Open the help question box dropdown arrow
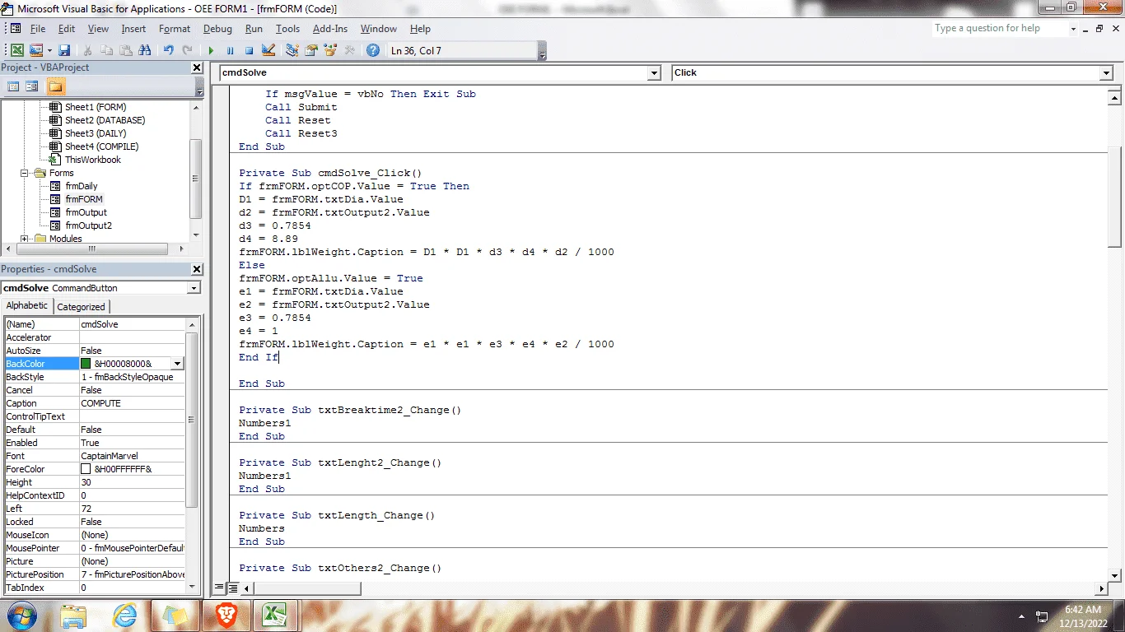1125x632 pixels. [x=1073, y=29]
